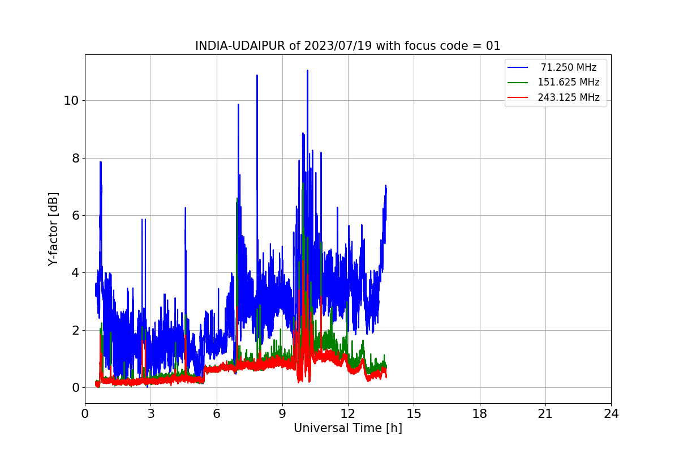Select the 71.250 MHz legend entry
This screenshot has height=453, width=679.
569,67
